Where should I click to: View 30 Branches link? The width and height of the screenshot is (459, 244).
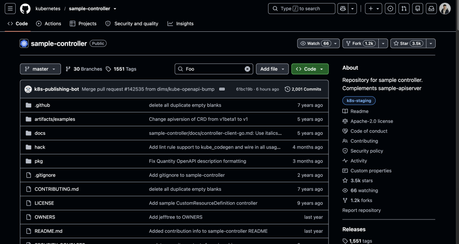coord(84,69)
